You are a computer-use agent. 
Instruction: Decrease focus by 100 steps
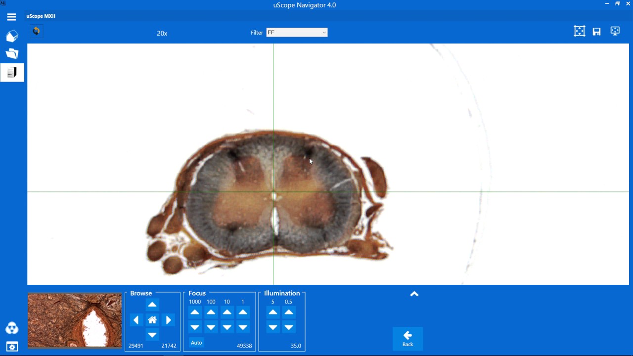[x=211, y=327]
